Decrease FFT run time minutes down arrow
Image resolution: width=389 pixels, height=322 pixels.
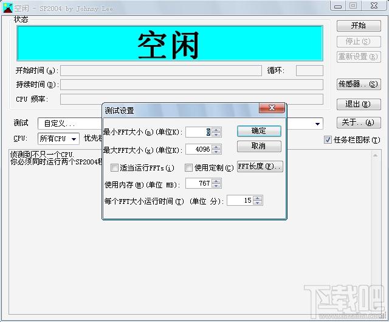pos(258,203)
